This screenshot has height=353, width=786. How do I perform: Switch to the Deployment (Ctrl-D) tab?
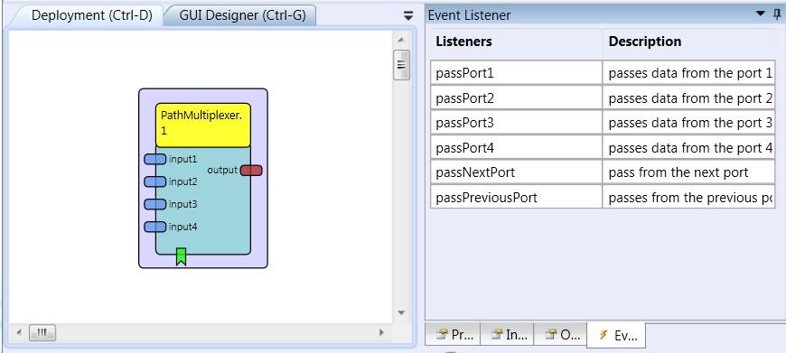pyautogui.click(x=91, y=15)
